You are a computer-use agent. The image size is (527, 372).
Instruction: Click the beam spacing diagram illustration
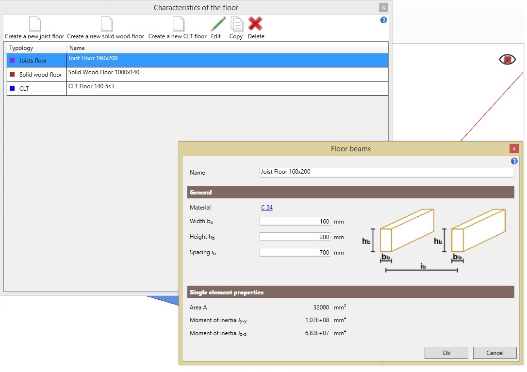434,240
